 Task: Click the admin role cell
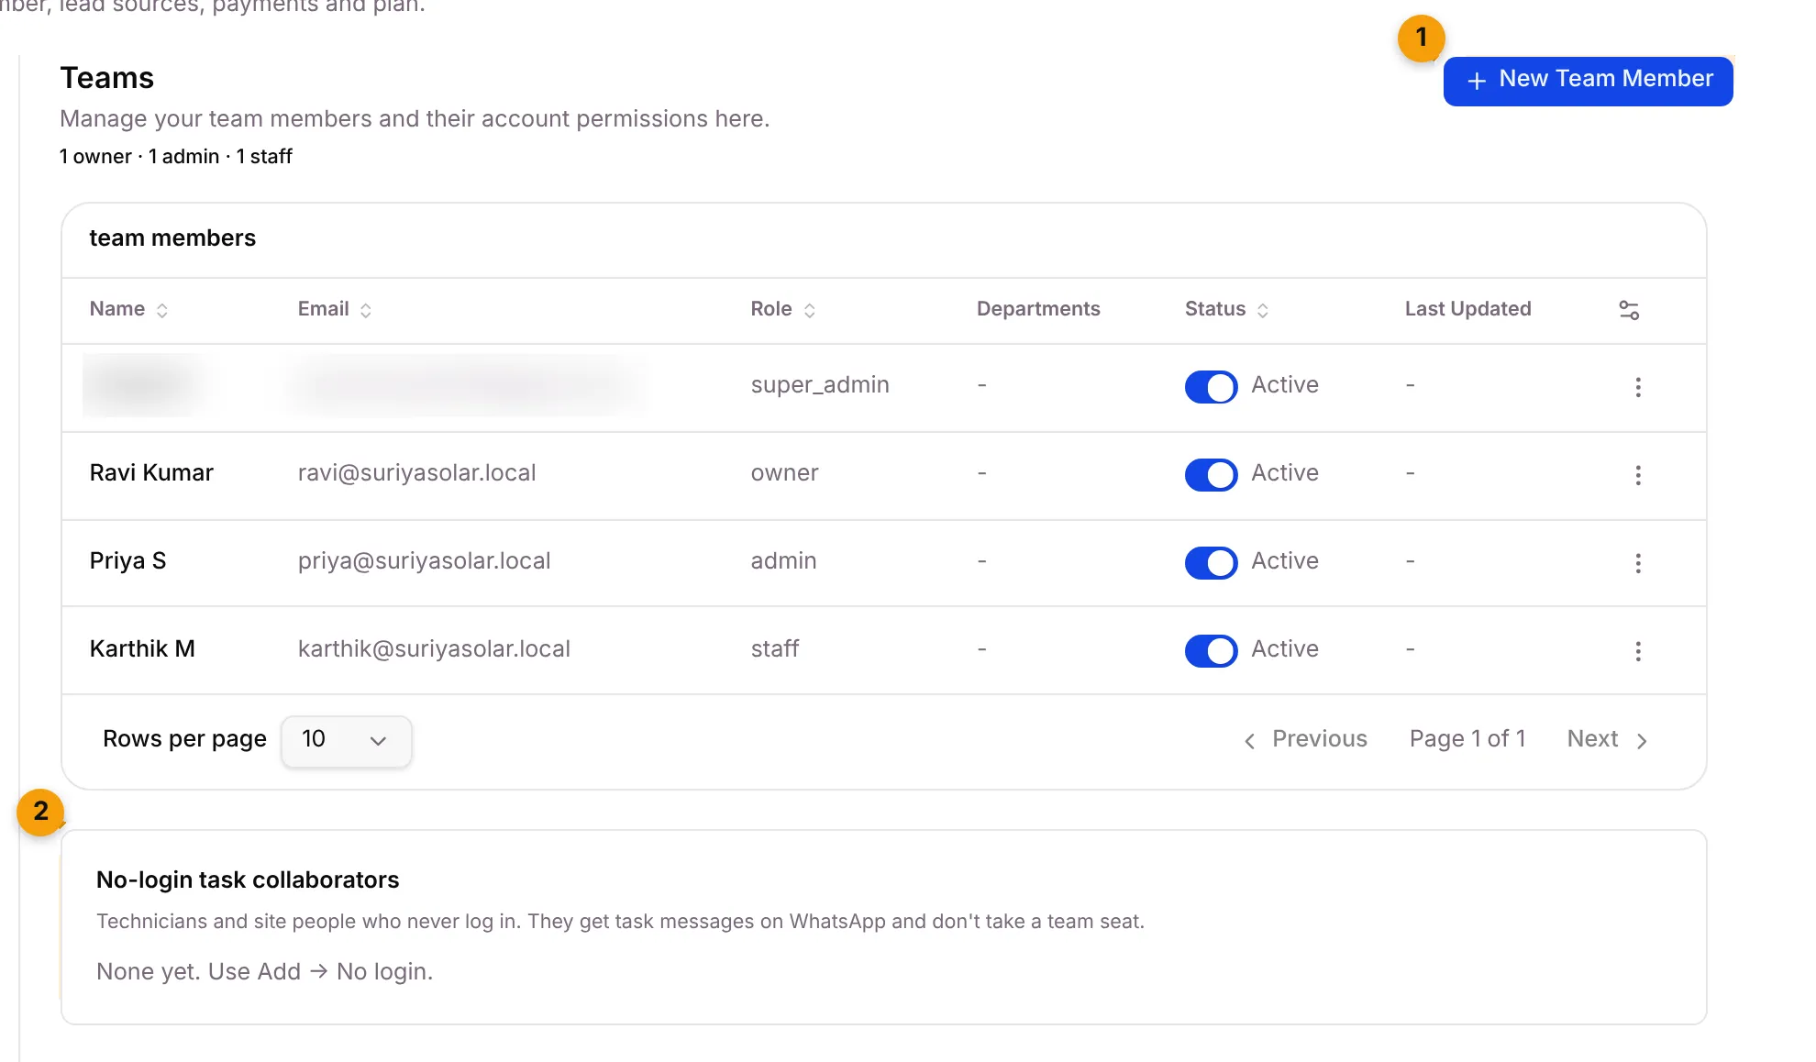pos(783,561)
